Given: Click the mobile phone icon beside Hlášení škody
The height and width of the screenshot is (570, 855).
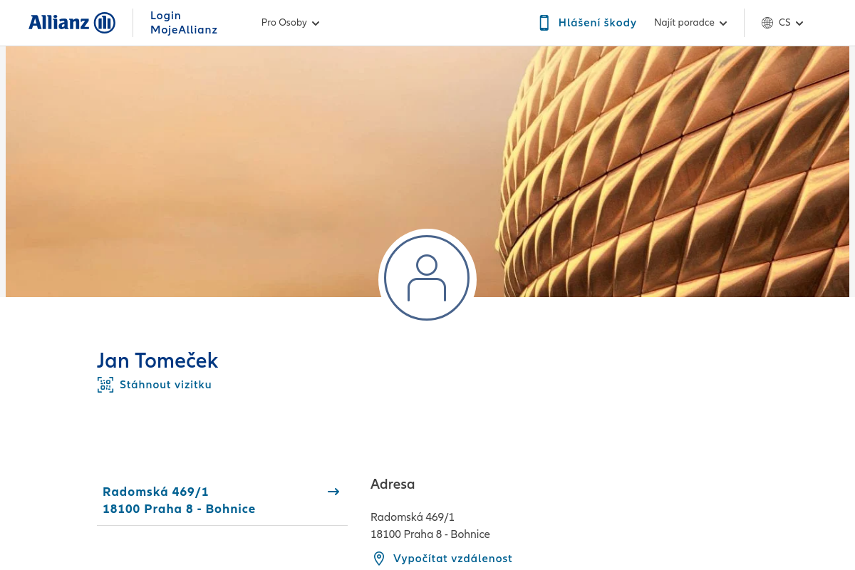Looking at the screenshot, I should (x=544, y=22).
